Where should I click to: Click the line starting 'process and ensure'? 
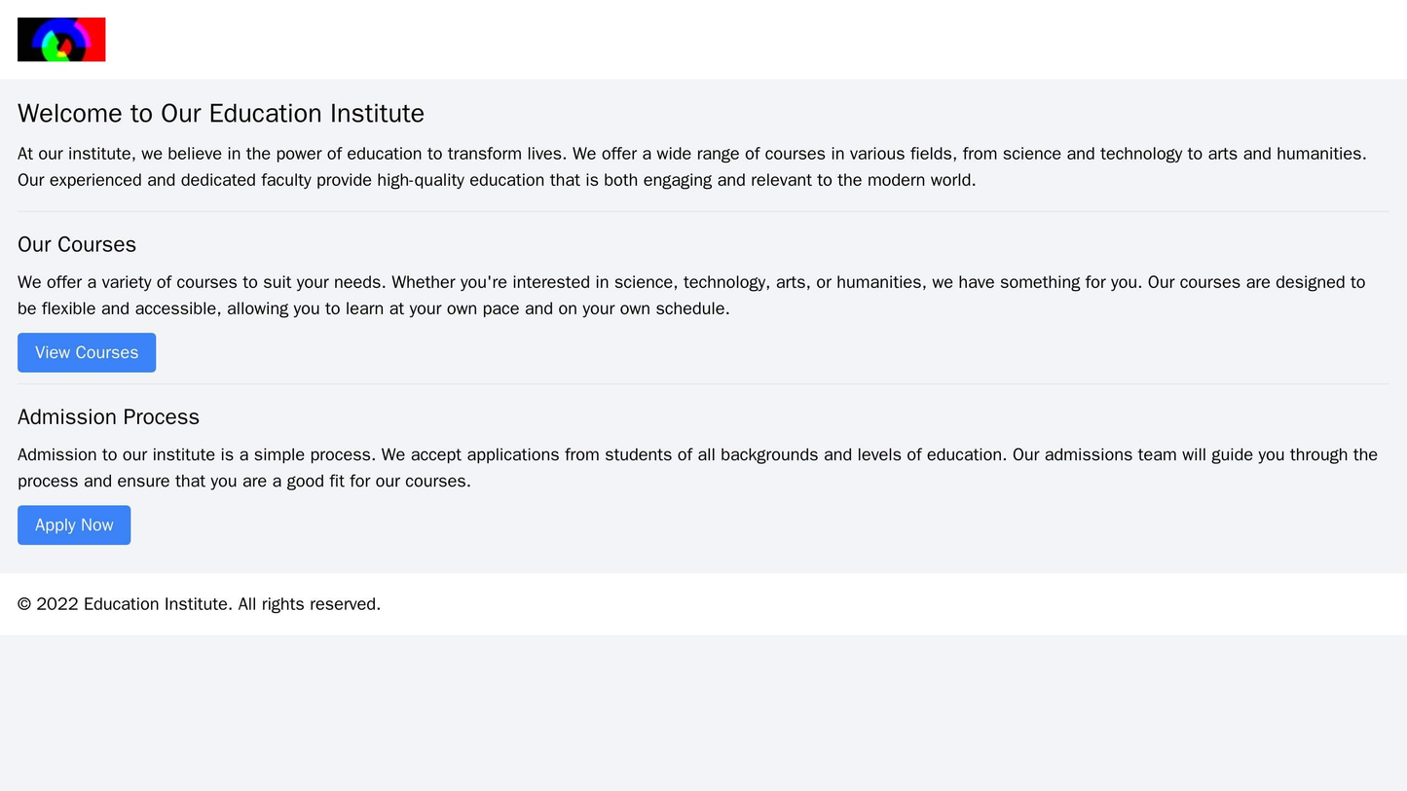(x=244, y=481)
